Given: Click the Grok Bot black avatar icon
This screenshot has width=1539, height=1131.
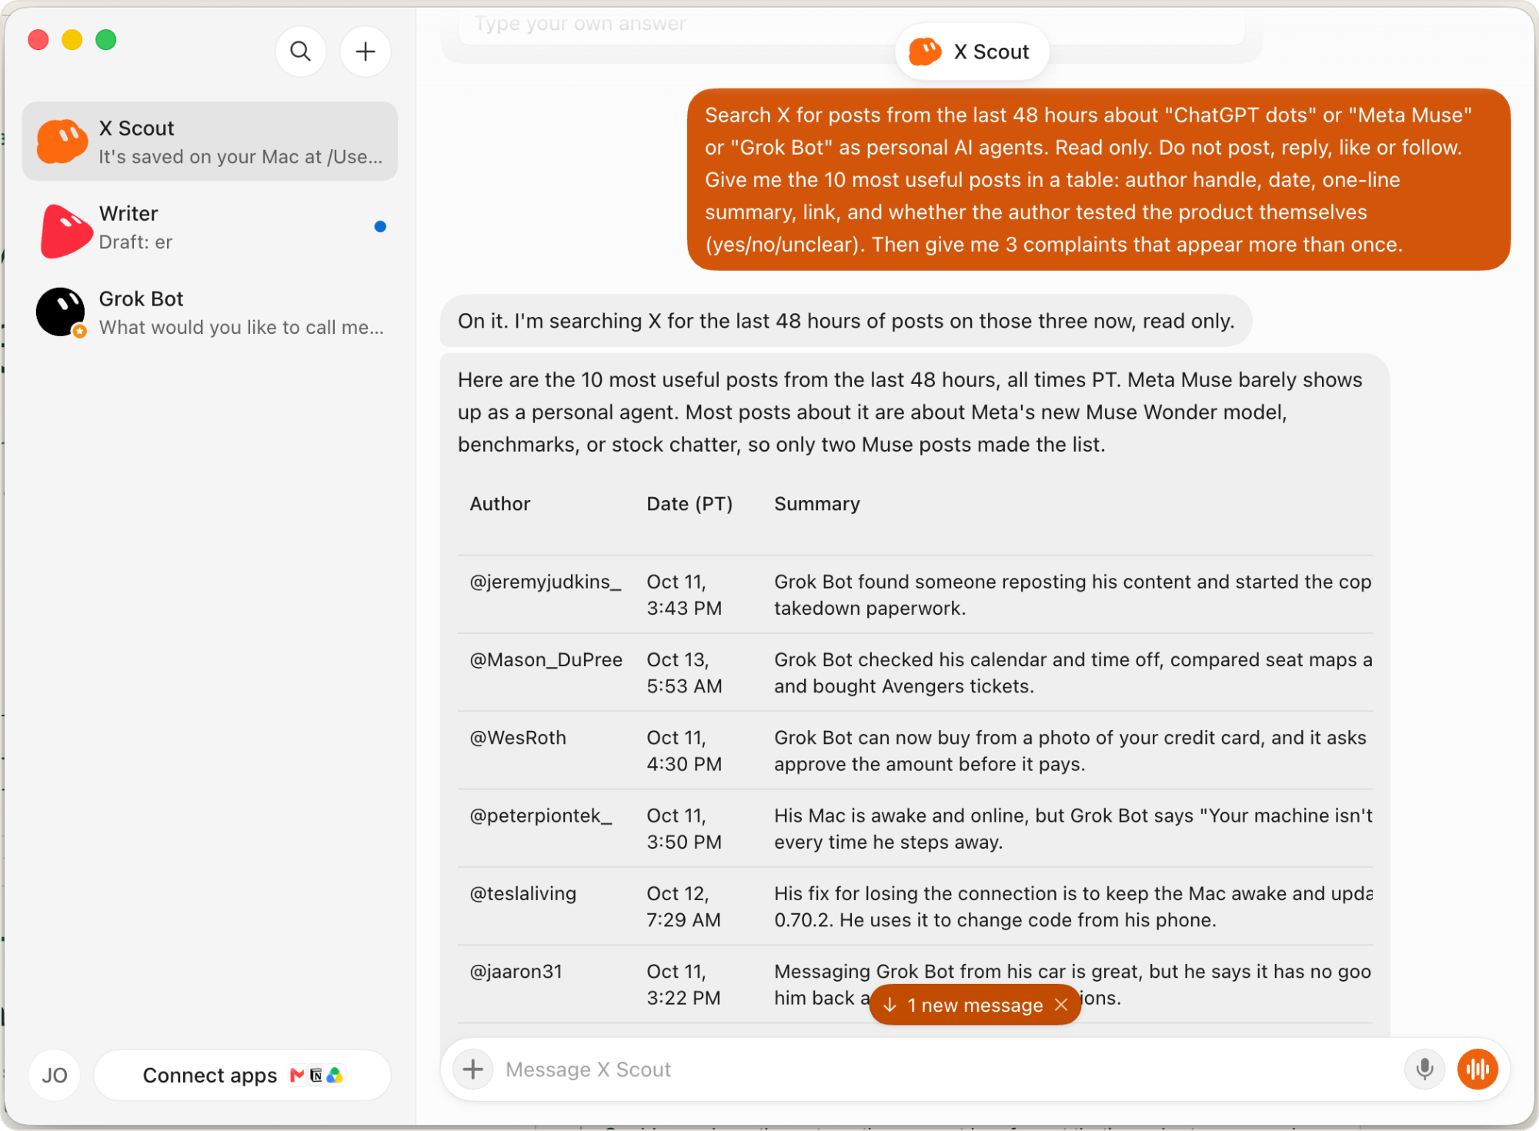Looking at the screenshot, I should click(x=62, y=312).
